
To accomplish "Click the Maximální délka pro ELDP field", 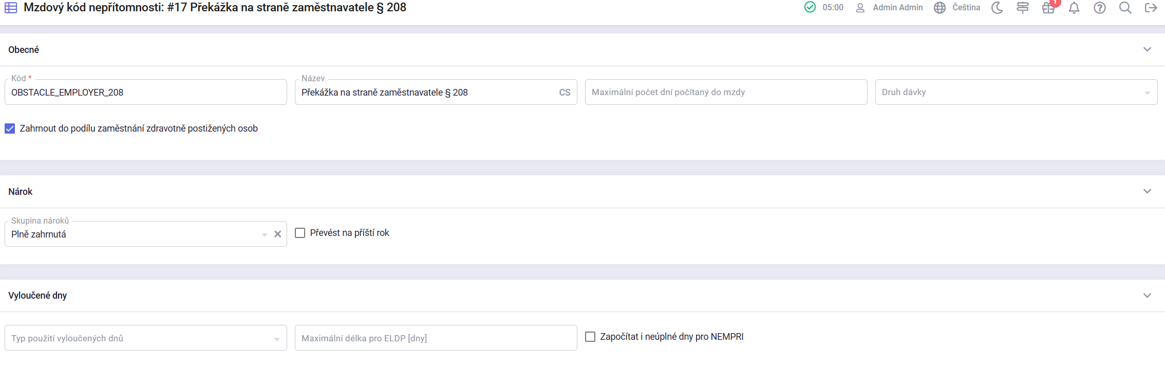I will 436,338.
